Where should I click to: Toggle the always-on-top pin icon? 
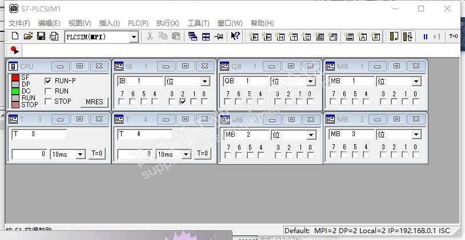219,36
